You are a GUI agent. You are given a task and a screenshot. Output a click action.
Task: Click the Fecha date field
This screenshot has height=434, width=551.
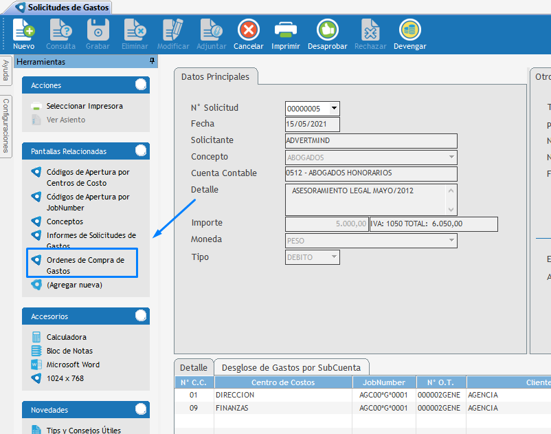(312, 124)
